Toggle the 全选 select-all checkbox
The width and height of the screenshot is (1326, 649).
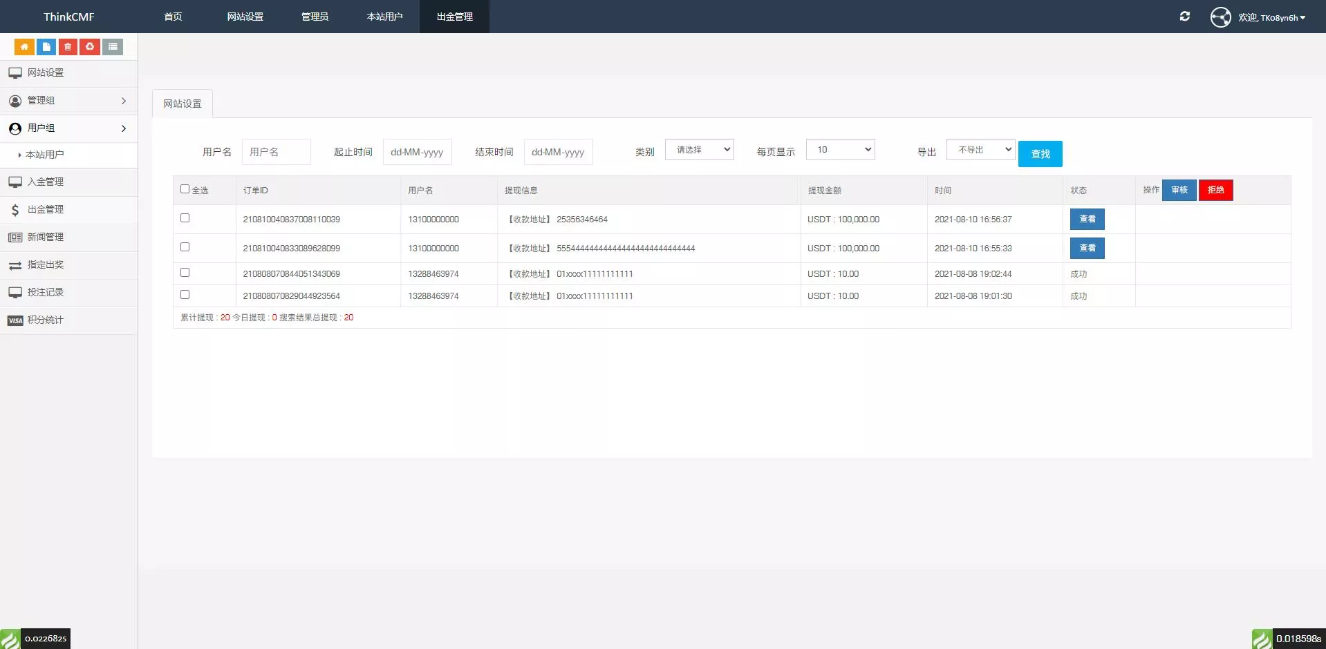(x=185, y=189)
